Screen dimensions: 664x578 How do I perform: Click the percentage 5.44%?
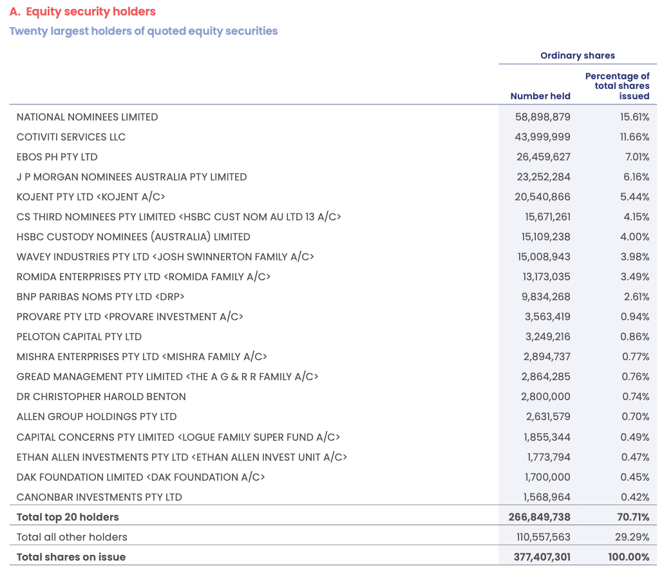click(x=635, y=197)
